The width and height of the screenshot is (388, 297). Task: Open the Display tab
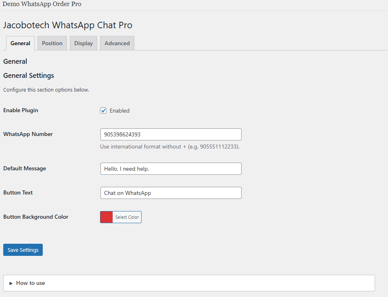tap(83, 43)
